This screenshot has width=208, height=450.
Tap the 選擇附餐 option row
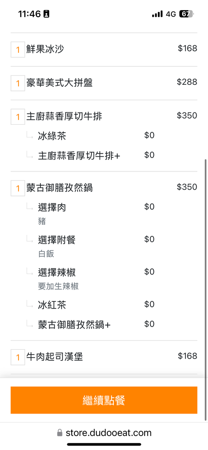tap(91, 245)
